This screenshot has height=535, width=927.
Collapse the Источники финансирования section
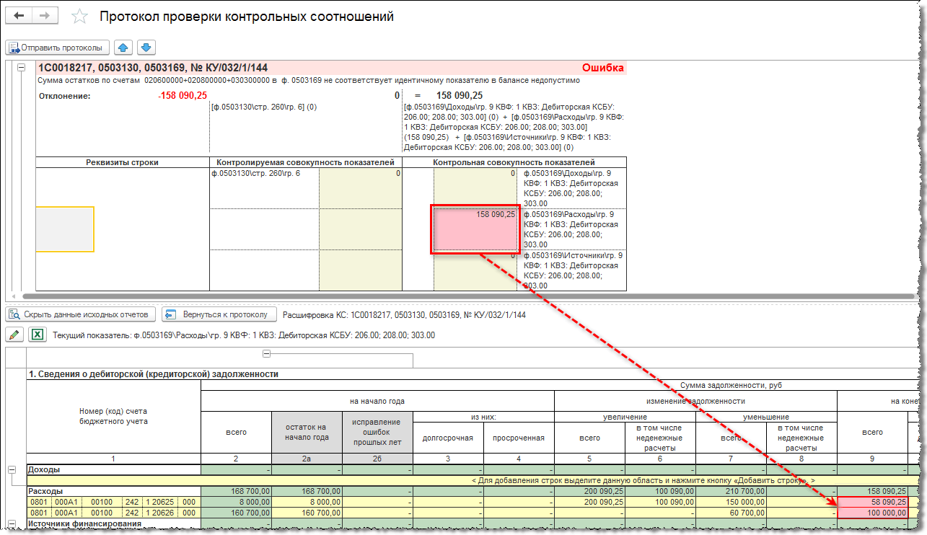(x=11, y=523)
